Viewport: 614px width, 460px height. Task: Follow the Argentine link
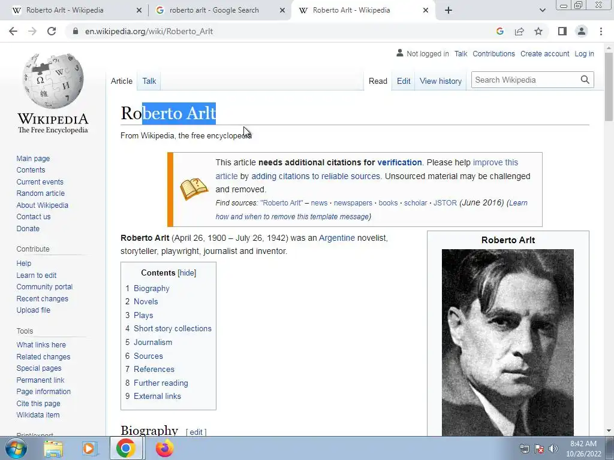tap(337, 238)
